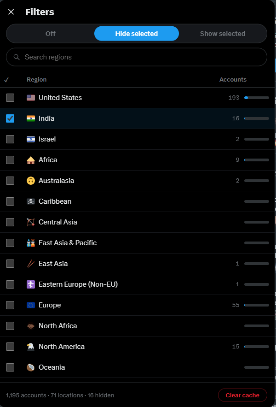276x407 pixels.
Task: Click the North America eagle icon
Action: click(31, 347)
